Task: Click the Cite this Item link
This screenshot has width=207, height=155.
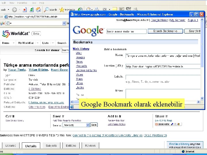Action: point(37,107)
